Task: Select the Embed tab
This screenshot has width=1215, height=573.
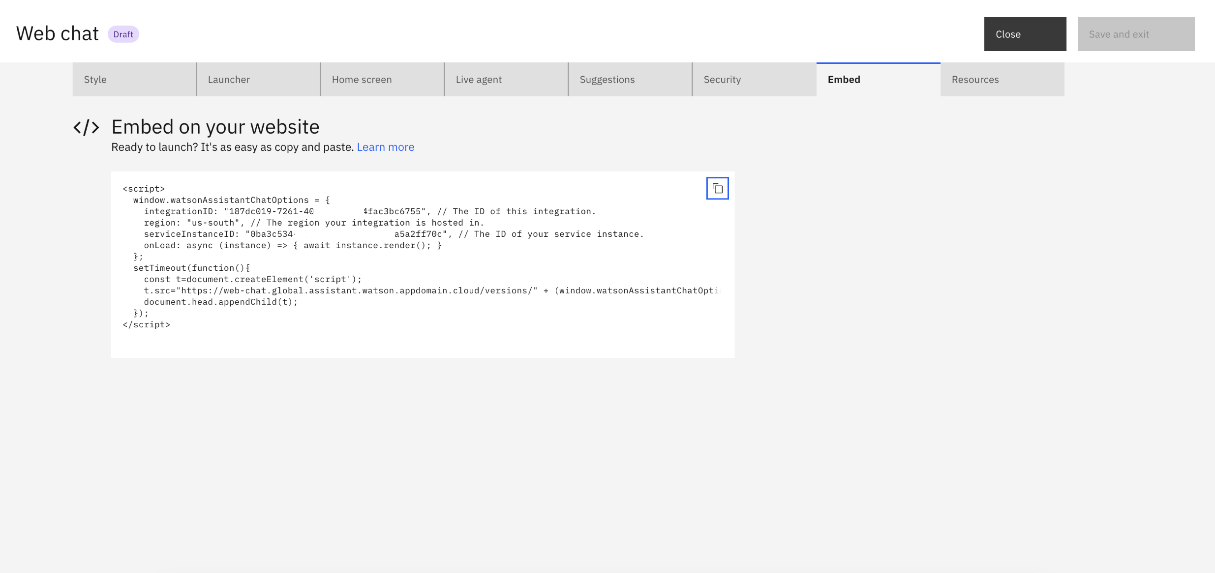Action: (x=878, y=80)
